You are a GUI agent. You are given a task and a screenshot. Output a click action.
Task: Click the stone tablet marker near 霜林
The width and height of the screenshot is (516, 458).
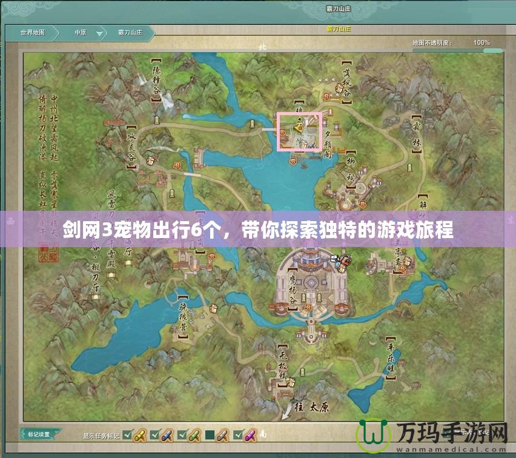pyautogui.click(x=409, y=168)
